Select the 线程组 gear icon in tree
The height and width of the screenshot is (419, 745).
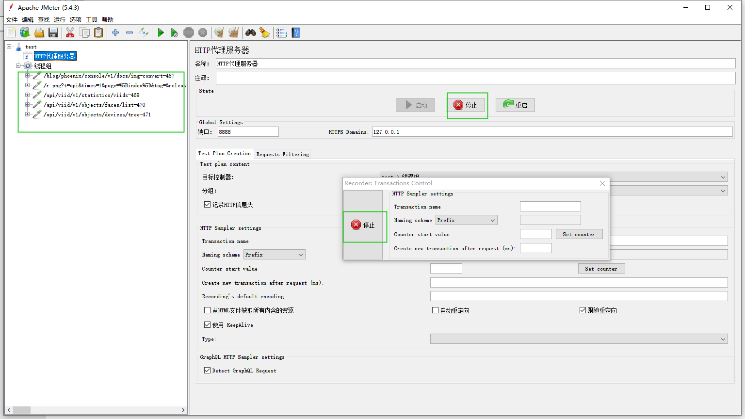pyautogui.click(x=28, y=66)
